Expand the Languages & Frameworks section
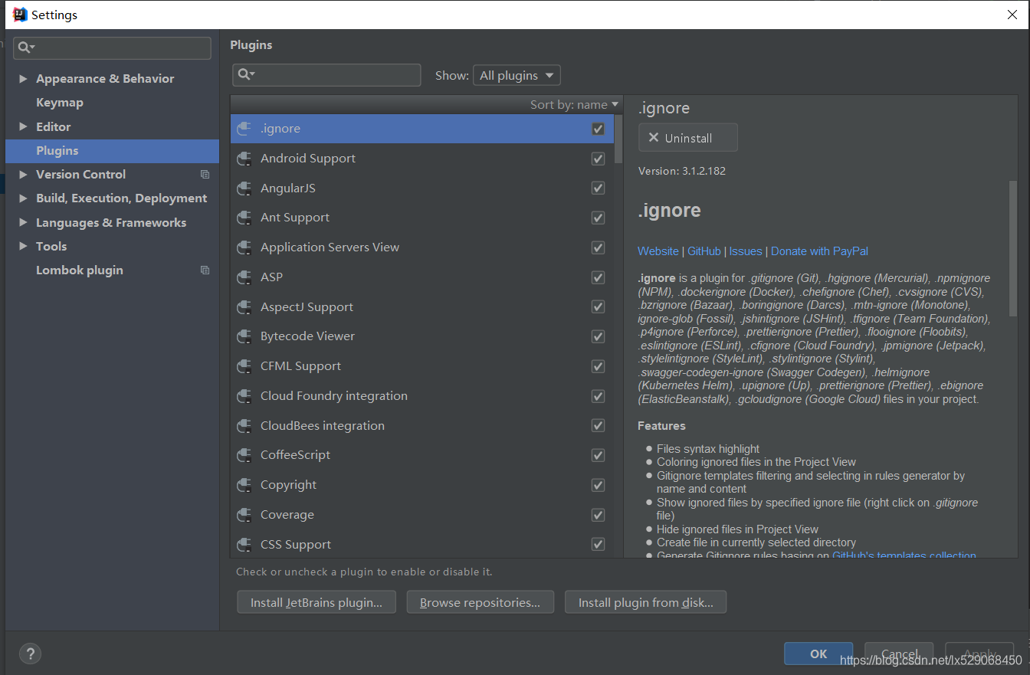1030x675 pixels. (22, 222)
